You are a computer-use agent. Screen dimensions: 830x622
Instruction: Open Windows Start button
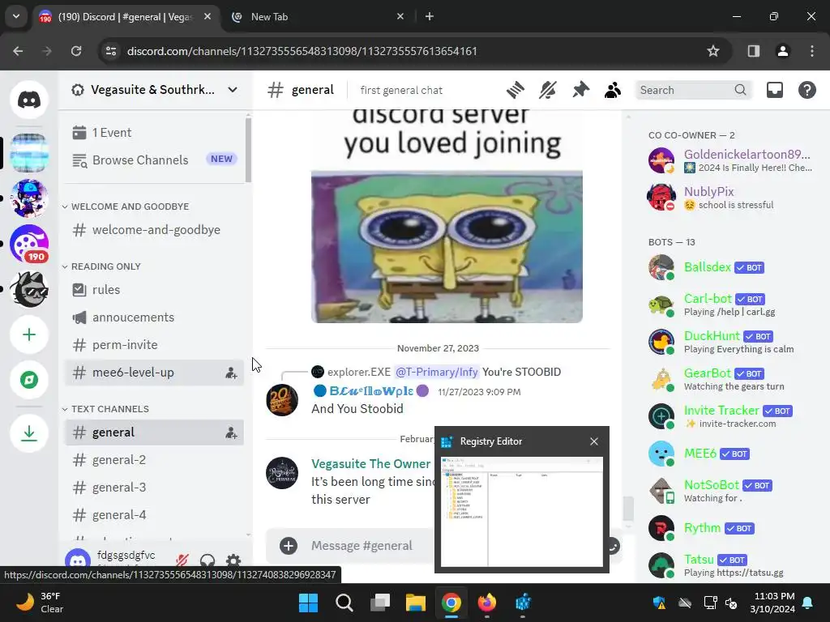coord(308,603)
